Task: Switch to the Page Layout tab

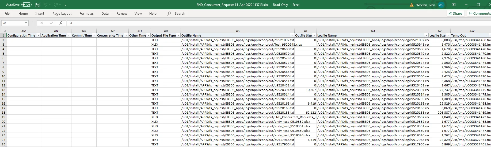Action: [62, 14]
